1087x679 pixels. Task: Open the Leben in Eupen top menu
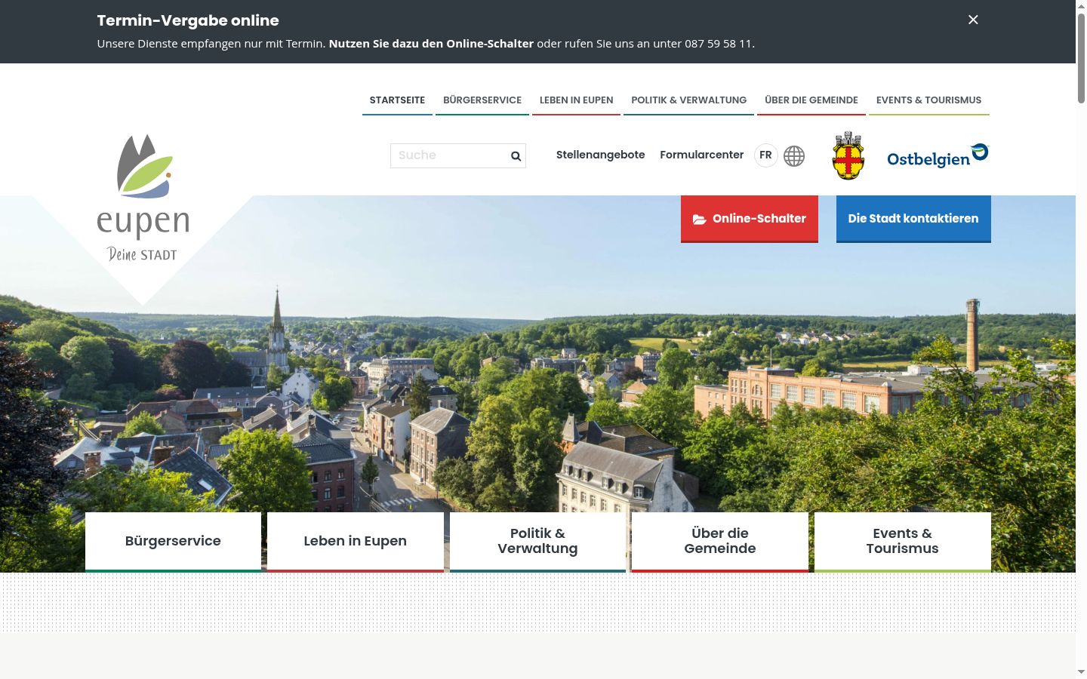pos(576,100)
